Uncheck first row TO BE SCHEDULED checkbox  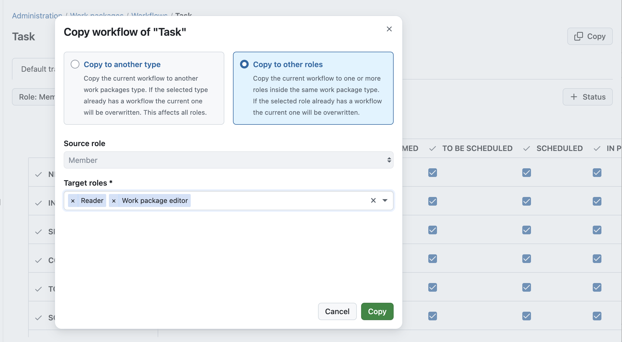(433, 173)
